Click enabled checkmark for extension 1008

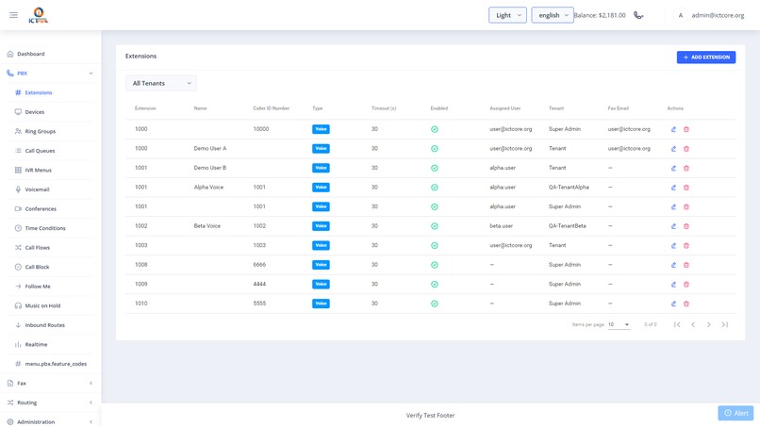(435, 265)
